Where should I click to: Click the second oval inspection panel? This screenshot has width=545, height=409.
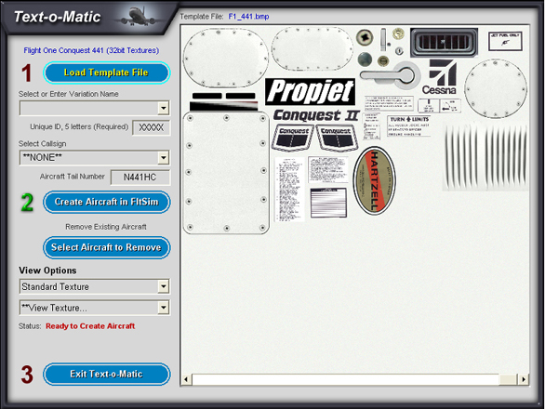coord(312,49)
